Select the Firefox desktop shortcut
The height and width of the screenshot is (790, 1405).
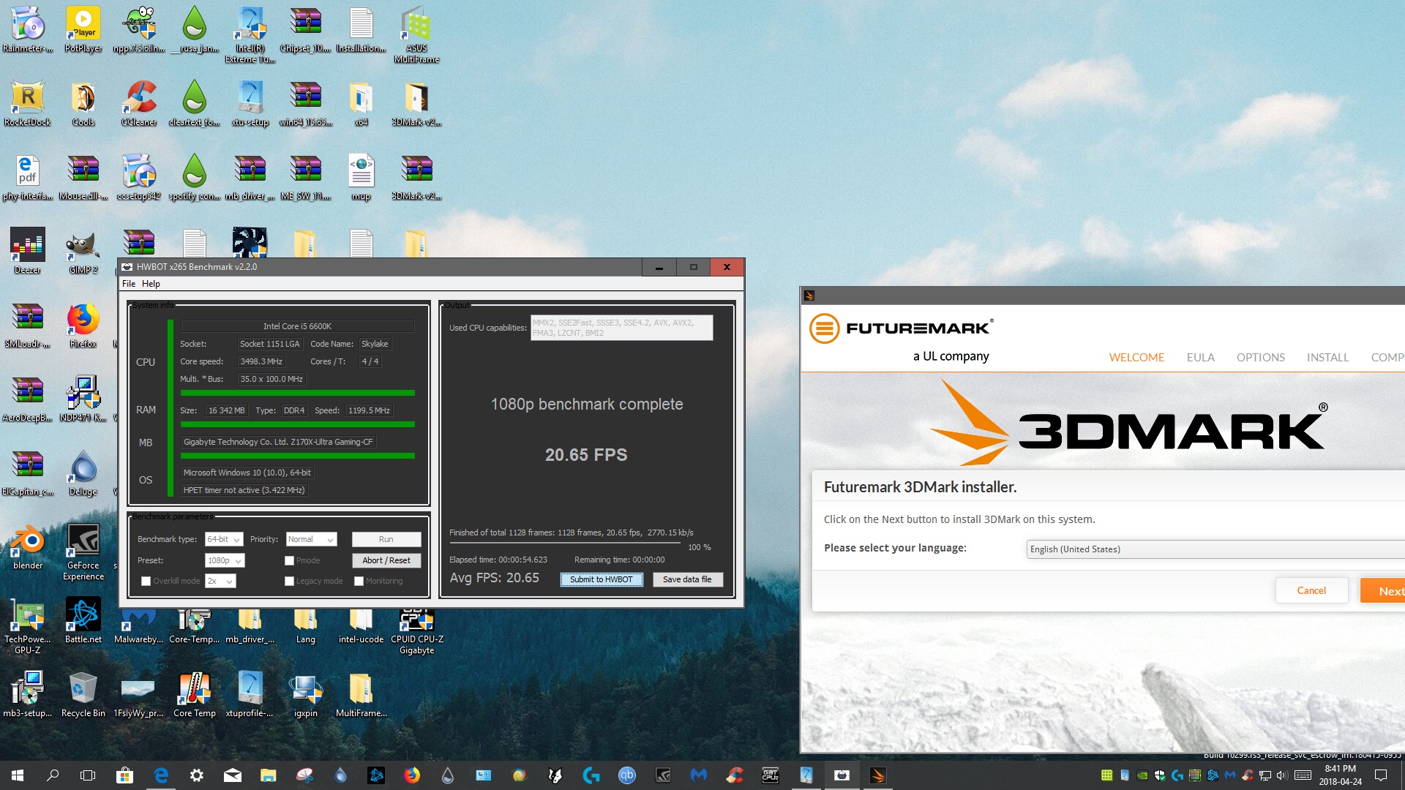click(83, 326)
